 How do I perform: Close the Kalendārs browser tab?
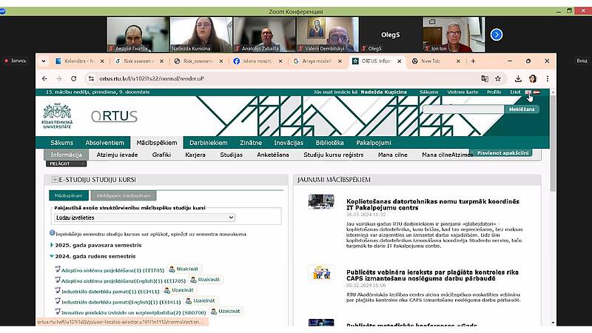(102, 61)
